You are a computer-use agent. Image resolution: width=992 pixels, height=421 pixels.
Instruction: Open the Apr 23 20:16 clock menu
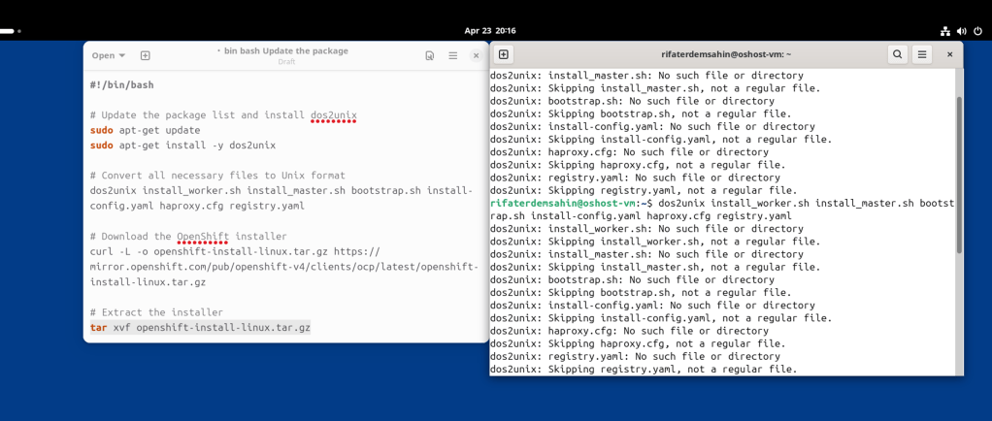(x=489, y=30)
